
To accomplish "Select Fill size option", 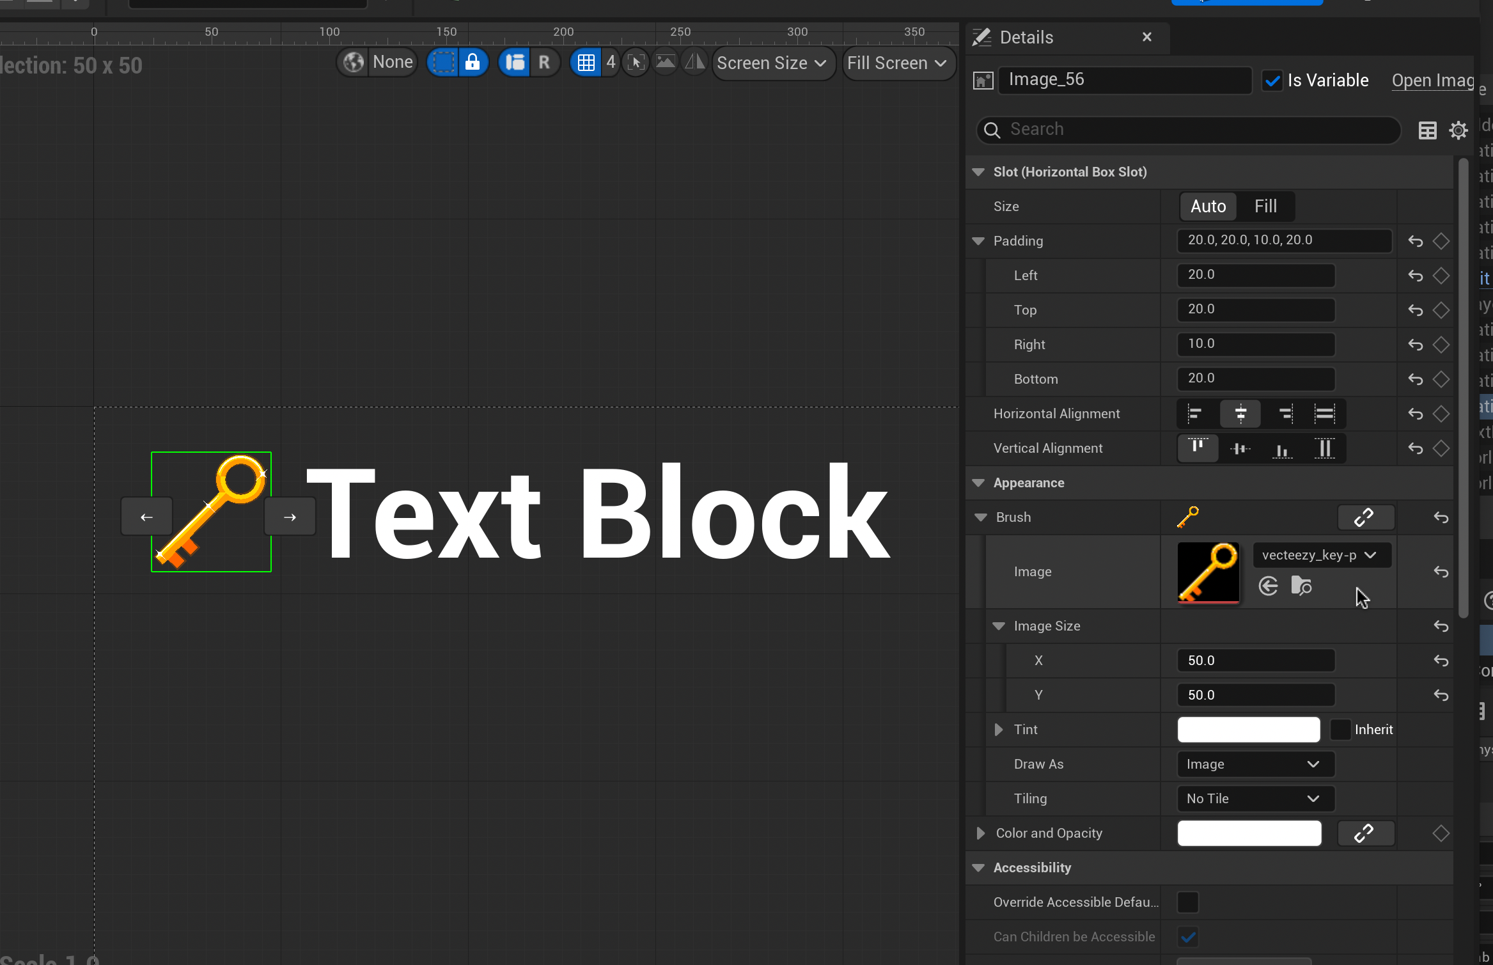I will click(x=1265, y=207).
